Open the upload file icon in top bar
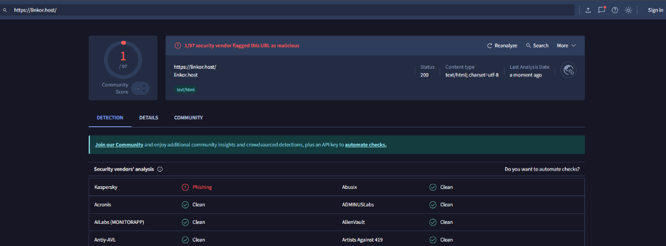Viewport: 666px width, 246px height. point(588,10)
